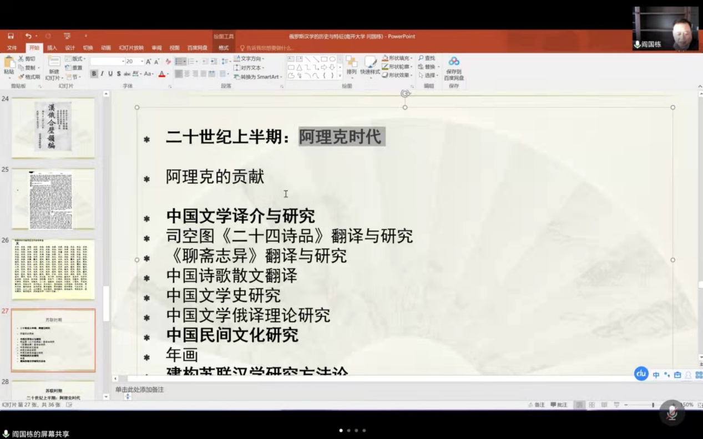Toggle Underline formatting
The width and height of the screenshot is (703, 439).
[x=110, y=74]
